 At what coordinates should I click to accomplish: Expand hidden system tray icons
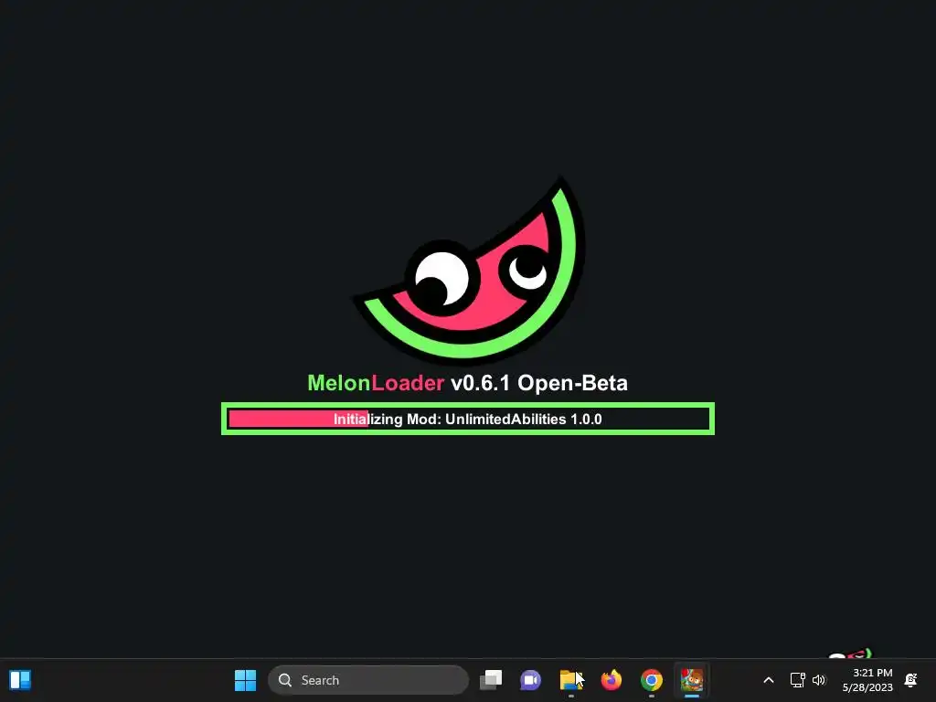point(769,680)
